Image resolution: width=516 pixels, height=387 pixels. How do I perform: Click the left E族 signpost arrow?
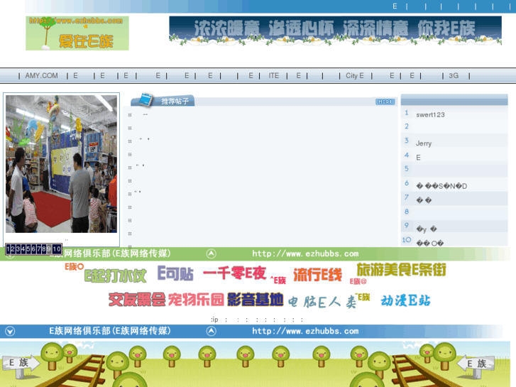[x=21, y=364]
